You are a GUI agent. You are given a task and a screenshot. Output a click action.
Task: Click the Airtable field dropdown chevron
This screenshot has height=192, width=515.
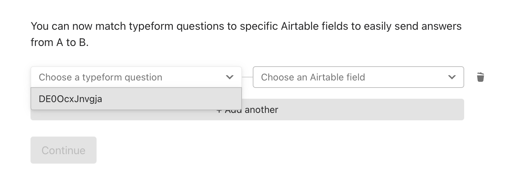pyautogui.click(x=452, y=77)
